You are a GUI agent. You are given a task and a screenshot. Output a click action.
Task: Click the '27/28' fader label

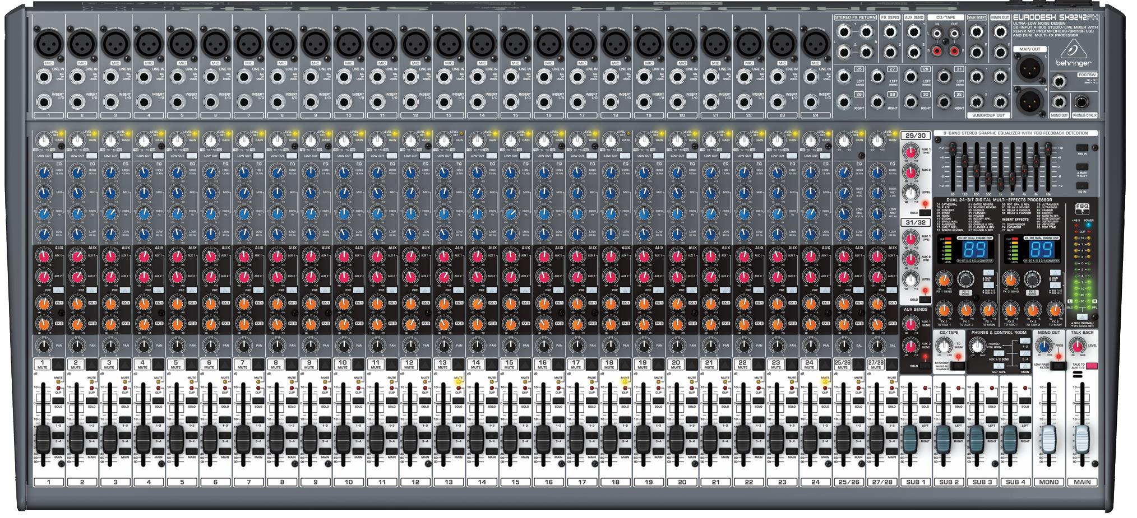[x=882, y=482]
